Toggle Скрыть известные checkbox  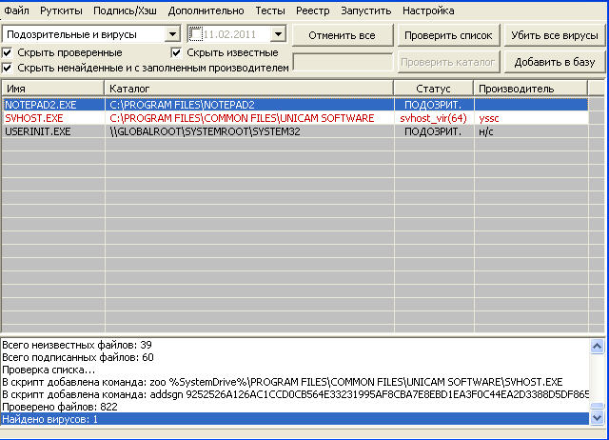[x=176, y=52]
